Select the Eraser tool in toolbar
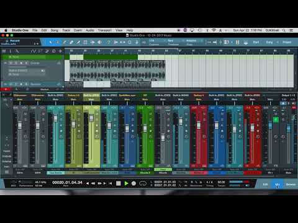 [71, 42]
